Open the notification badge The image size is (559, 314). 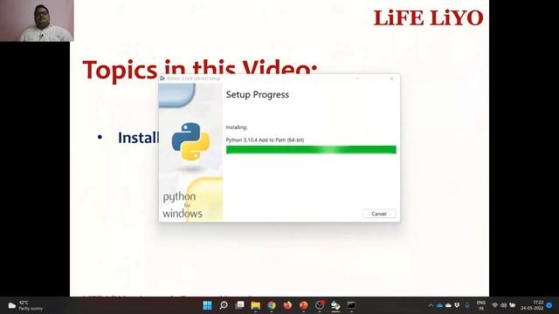(549, 305)
